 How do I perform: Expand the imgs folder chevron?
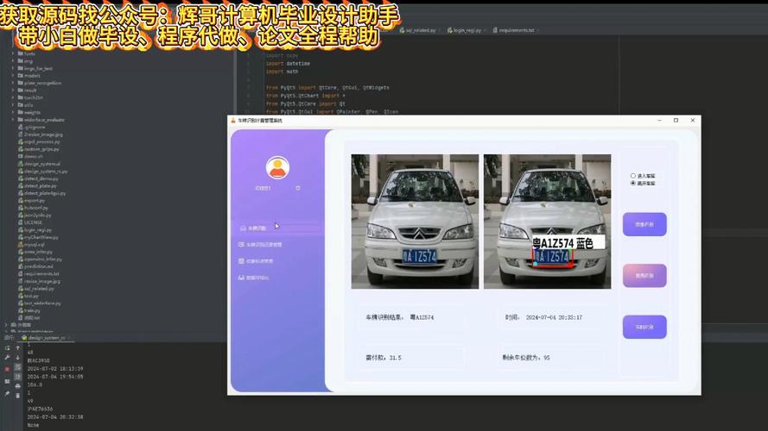[13, 61]
